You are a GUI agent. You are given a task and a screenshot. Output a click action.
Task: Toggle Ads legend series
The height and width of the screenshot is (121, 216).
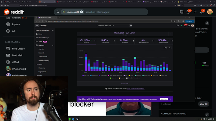point(125,76)
